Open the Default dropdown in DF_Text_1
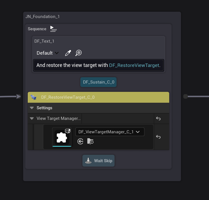 [48, 53]
